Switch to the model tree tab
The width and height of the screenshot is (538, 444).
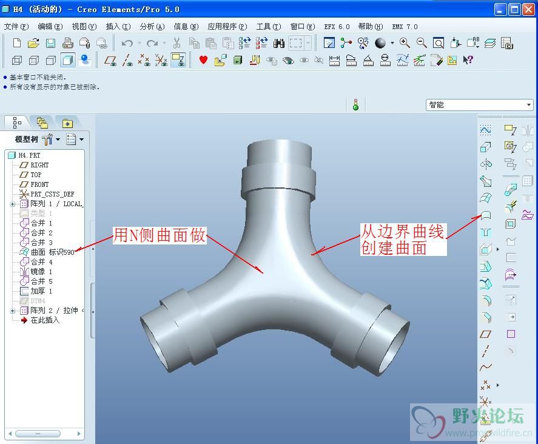tap(16, 123)
